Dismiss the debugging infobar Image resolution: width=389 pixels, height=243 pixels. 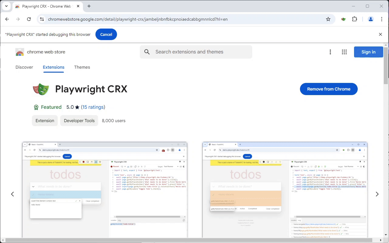coord(380,34)
